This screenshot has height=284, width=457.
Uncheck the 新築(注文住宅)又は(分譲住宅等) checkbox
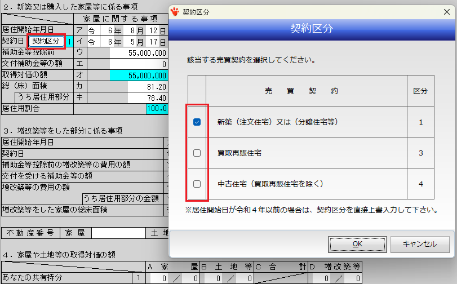click(197, 122)
